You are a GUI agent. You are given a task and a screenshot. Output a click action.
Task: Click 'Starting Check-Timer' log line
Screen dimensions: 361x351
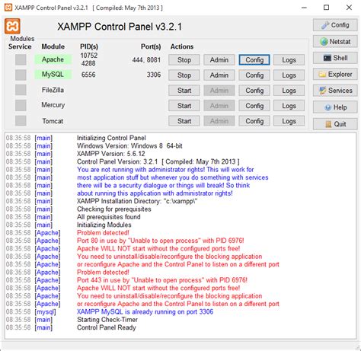tap(107, 320)
